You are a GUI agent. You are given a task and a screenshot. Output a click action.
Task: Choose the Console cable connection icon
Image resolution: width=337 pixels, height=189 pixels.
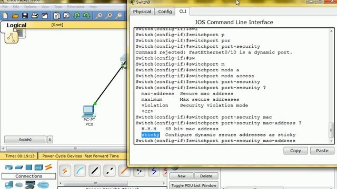pos(80,171)
